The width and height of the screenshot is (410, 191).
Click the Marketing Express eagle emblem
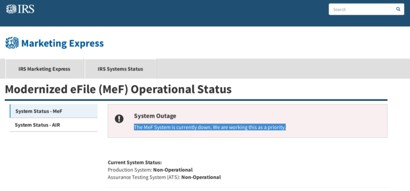[x=12, y=43]
